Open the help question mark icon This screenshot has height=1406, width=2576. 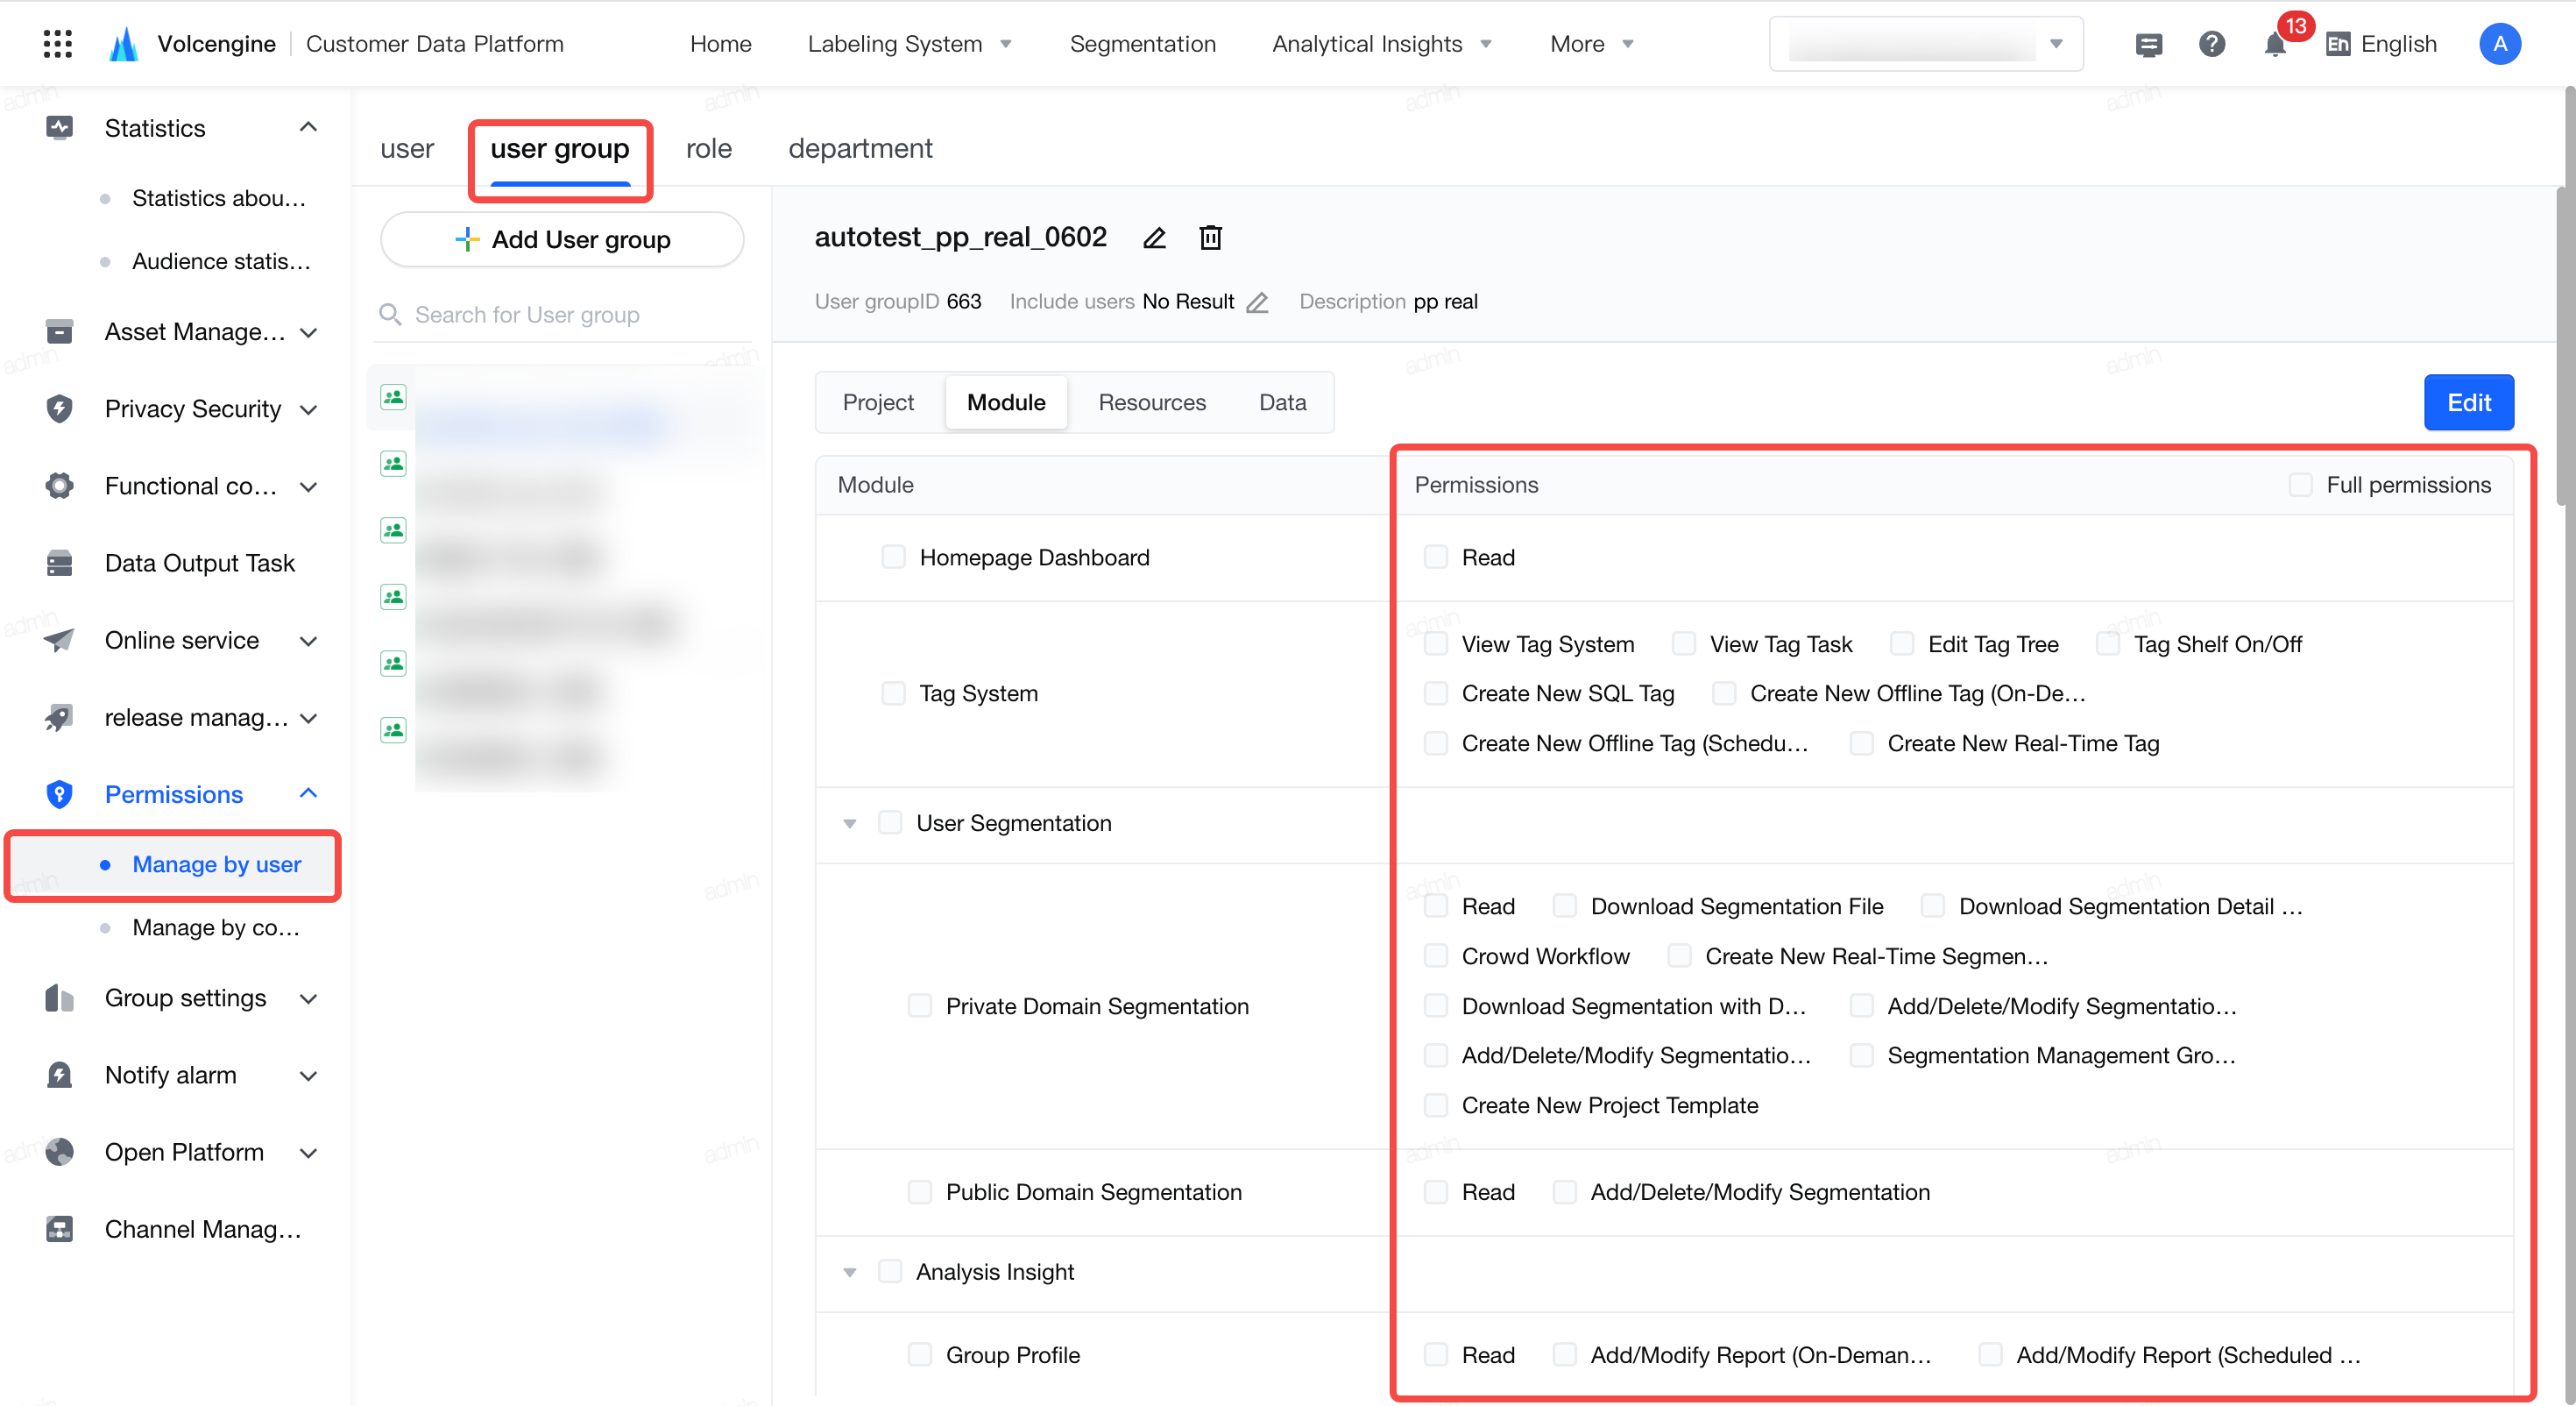(2212, 44)
